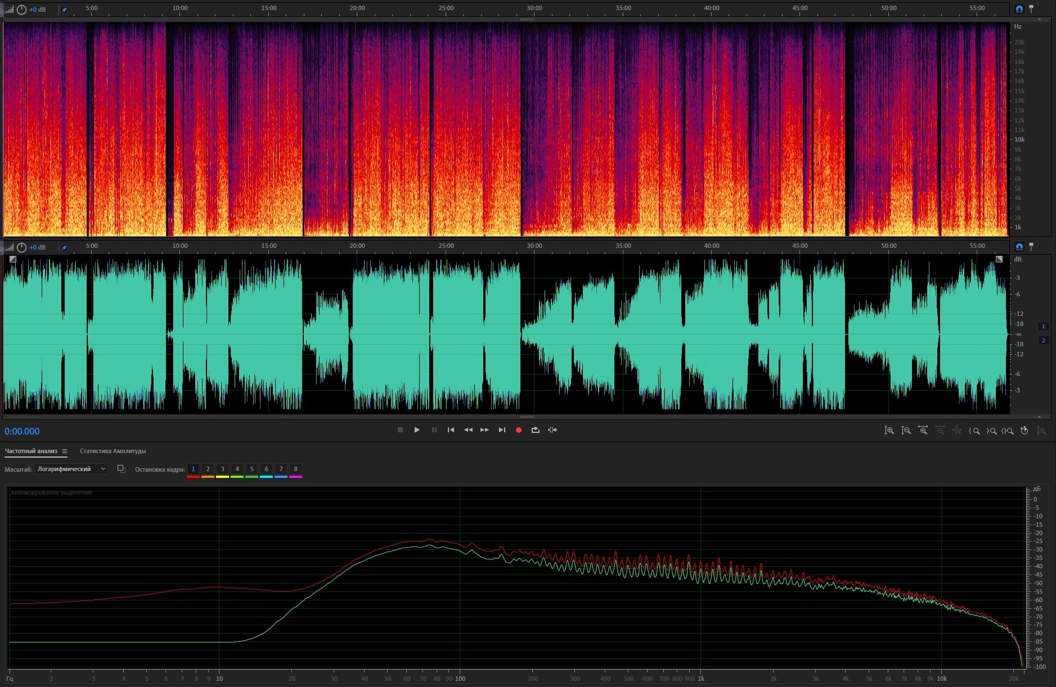Select hold frame button 4
Screen dimensions: 1056x687
tap(237, 469)
